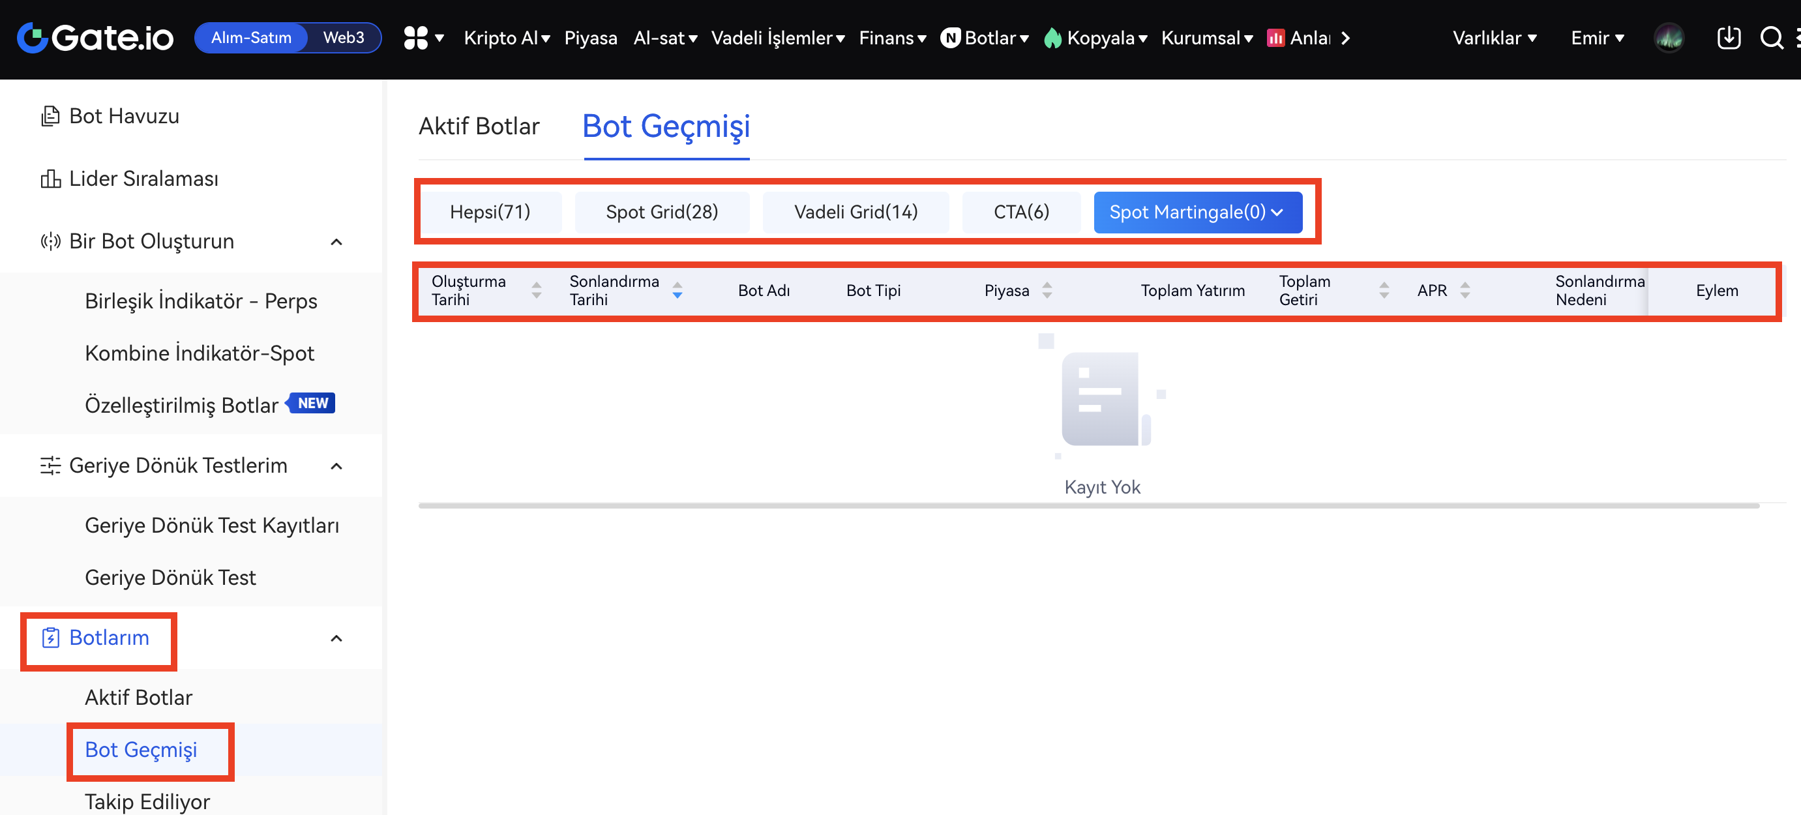Click the Gate.io logo
This screenshot has height=815, width=1801.
pos(95,38)
